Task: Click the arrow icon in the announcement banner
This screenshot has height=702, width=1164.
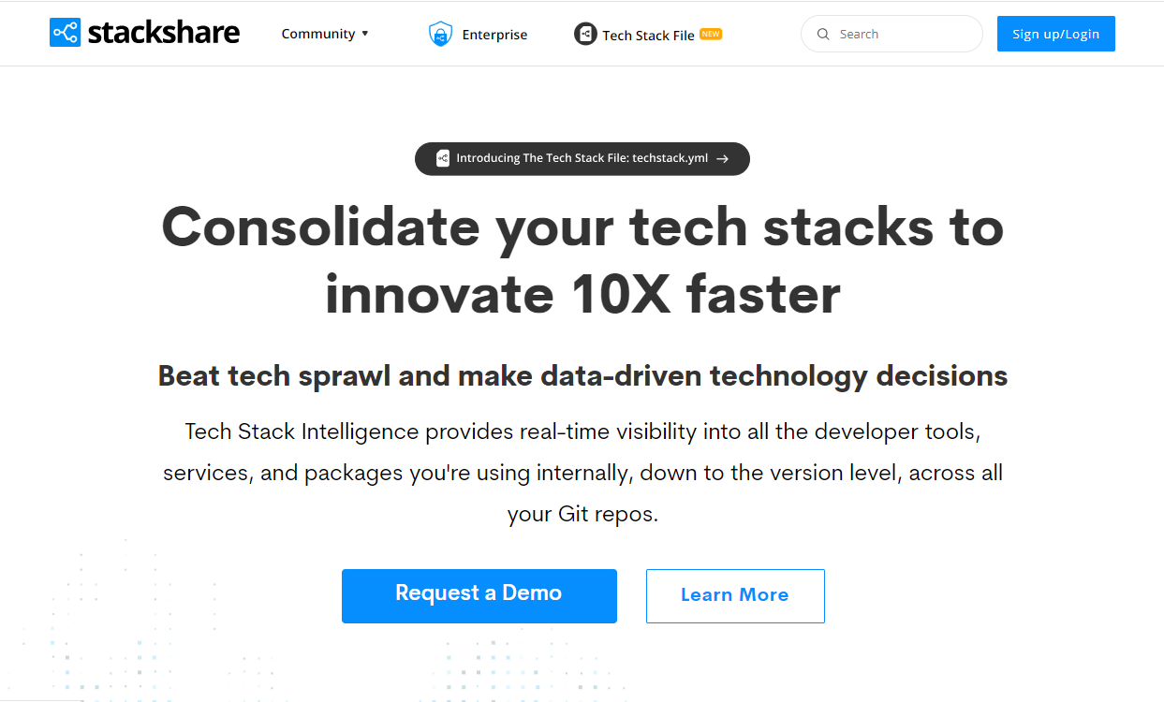Action: tap(722, 158)
